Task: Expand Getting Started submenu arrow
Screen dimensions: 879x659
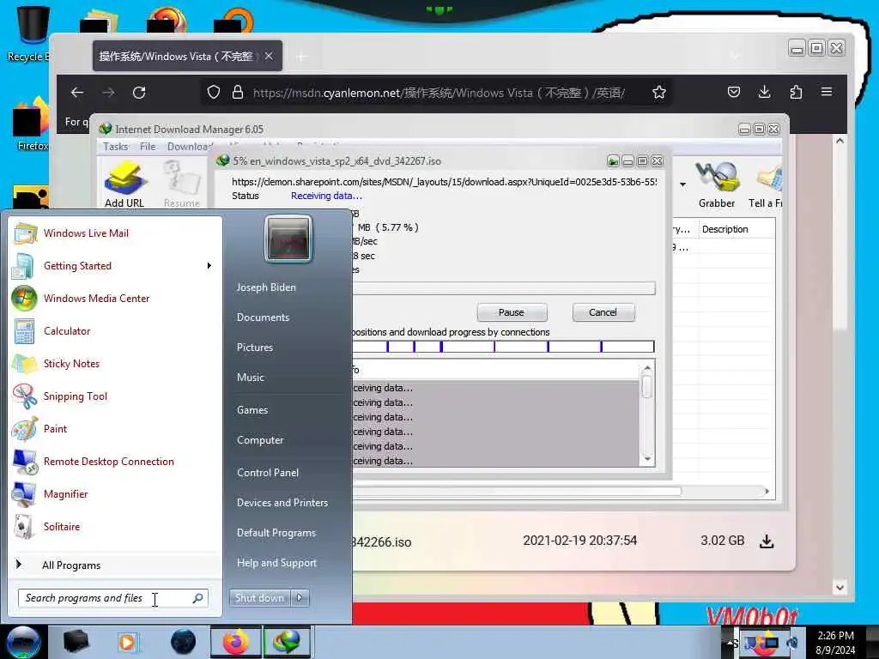Action: (x=209, y=266)
